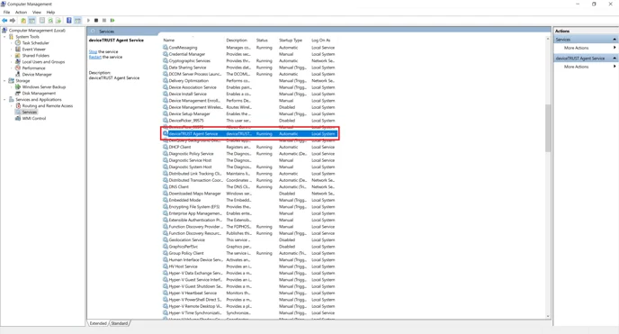Expand the Event Viewer node

coord(12,49)
